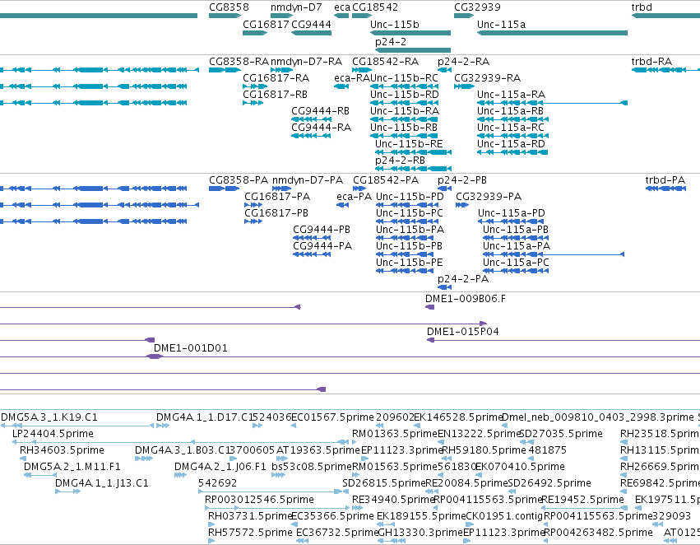Select the EC01567.5prime EST
Viewport: 700px width, 545px height.
[294, 426]
